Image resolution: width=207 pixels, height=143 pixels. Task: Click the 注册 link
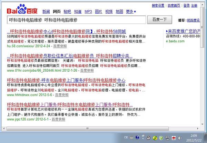[x=194, y=6]
